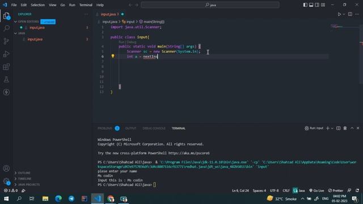Open the Terminal menu
The image size is (363, 204).
pos(86,5)
